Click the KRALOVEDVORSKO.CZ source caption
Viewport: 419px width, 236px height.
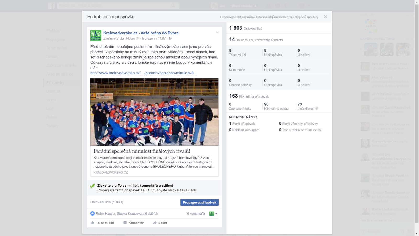(x=111, y=173)
